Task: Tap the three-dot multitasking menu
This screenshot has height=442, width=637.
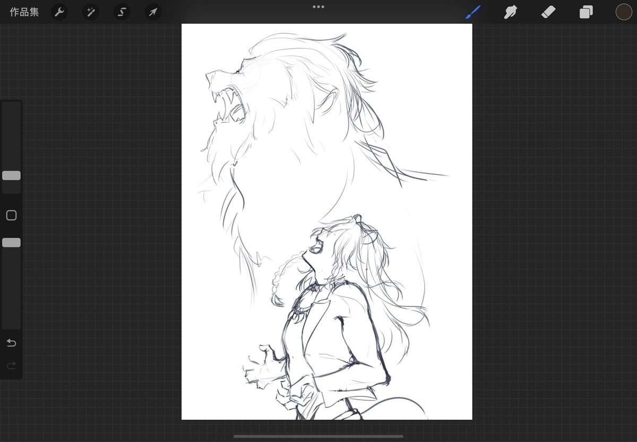Action: [318, 7]
